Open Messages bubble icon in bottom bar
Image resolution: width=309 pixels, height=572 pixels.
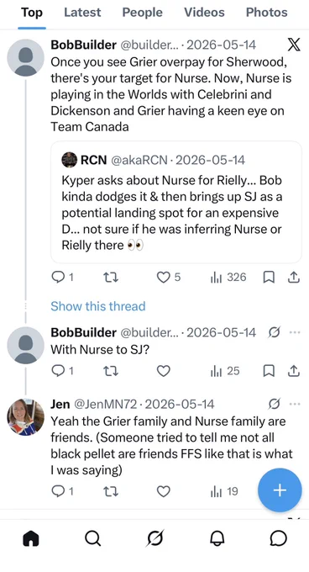click(279, 538)
